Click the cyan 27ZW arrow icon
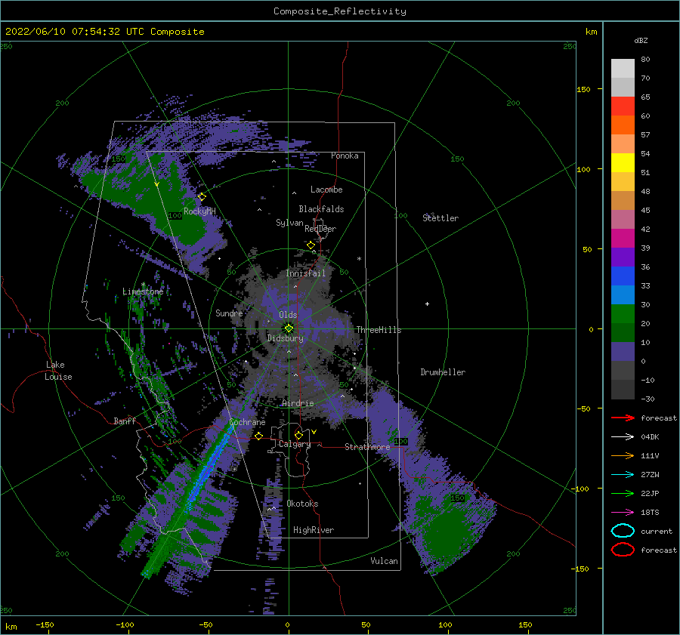Image resolution: width=680 pixels, height=635 pixels. click(x=623, y=475)
